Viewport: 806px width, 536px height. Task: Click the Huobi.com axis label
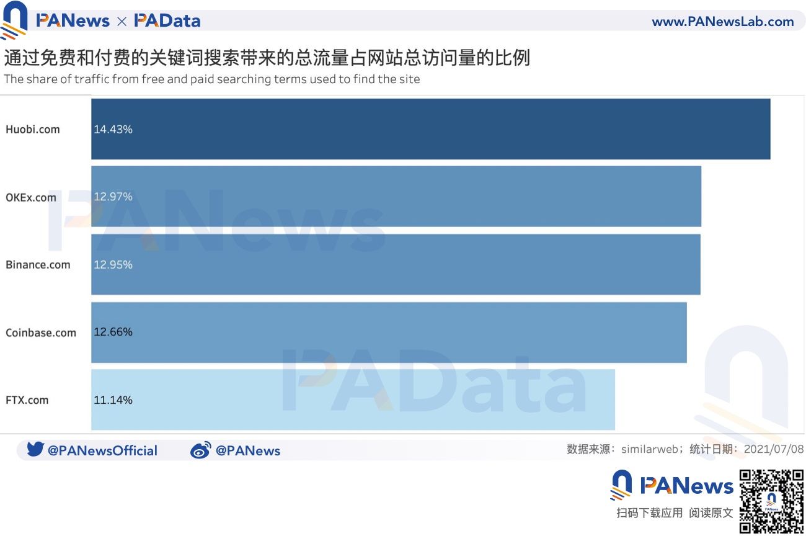coord(33,129)
